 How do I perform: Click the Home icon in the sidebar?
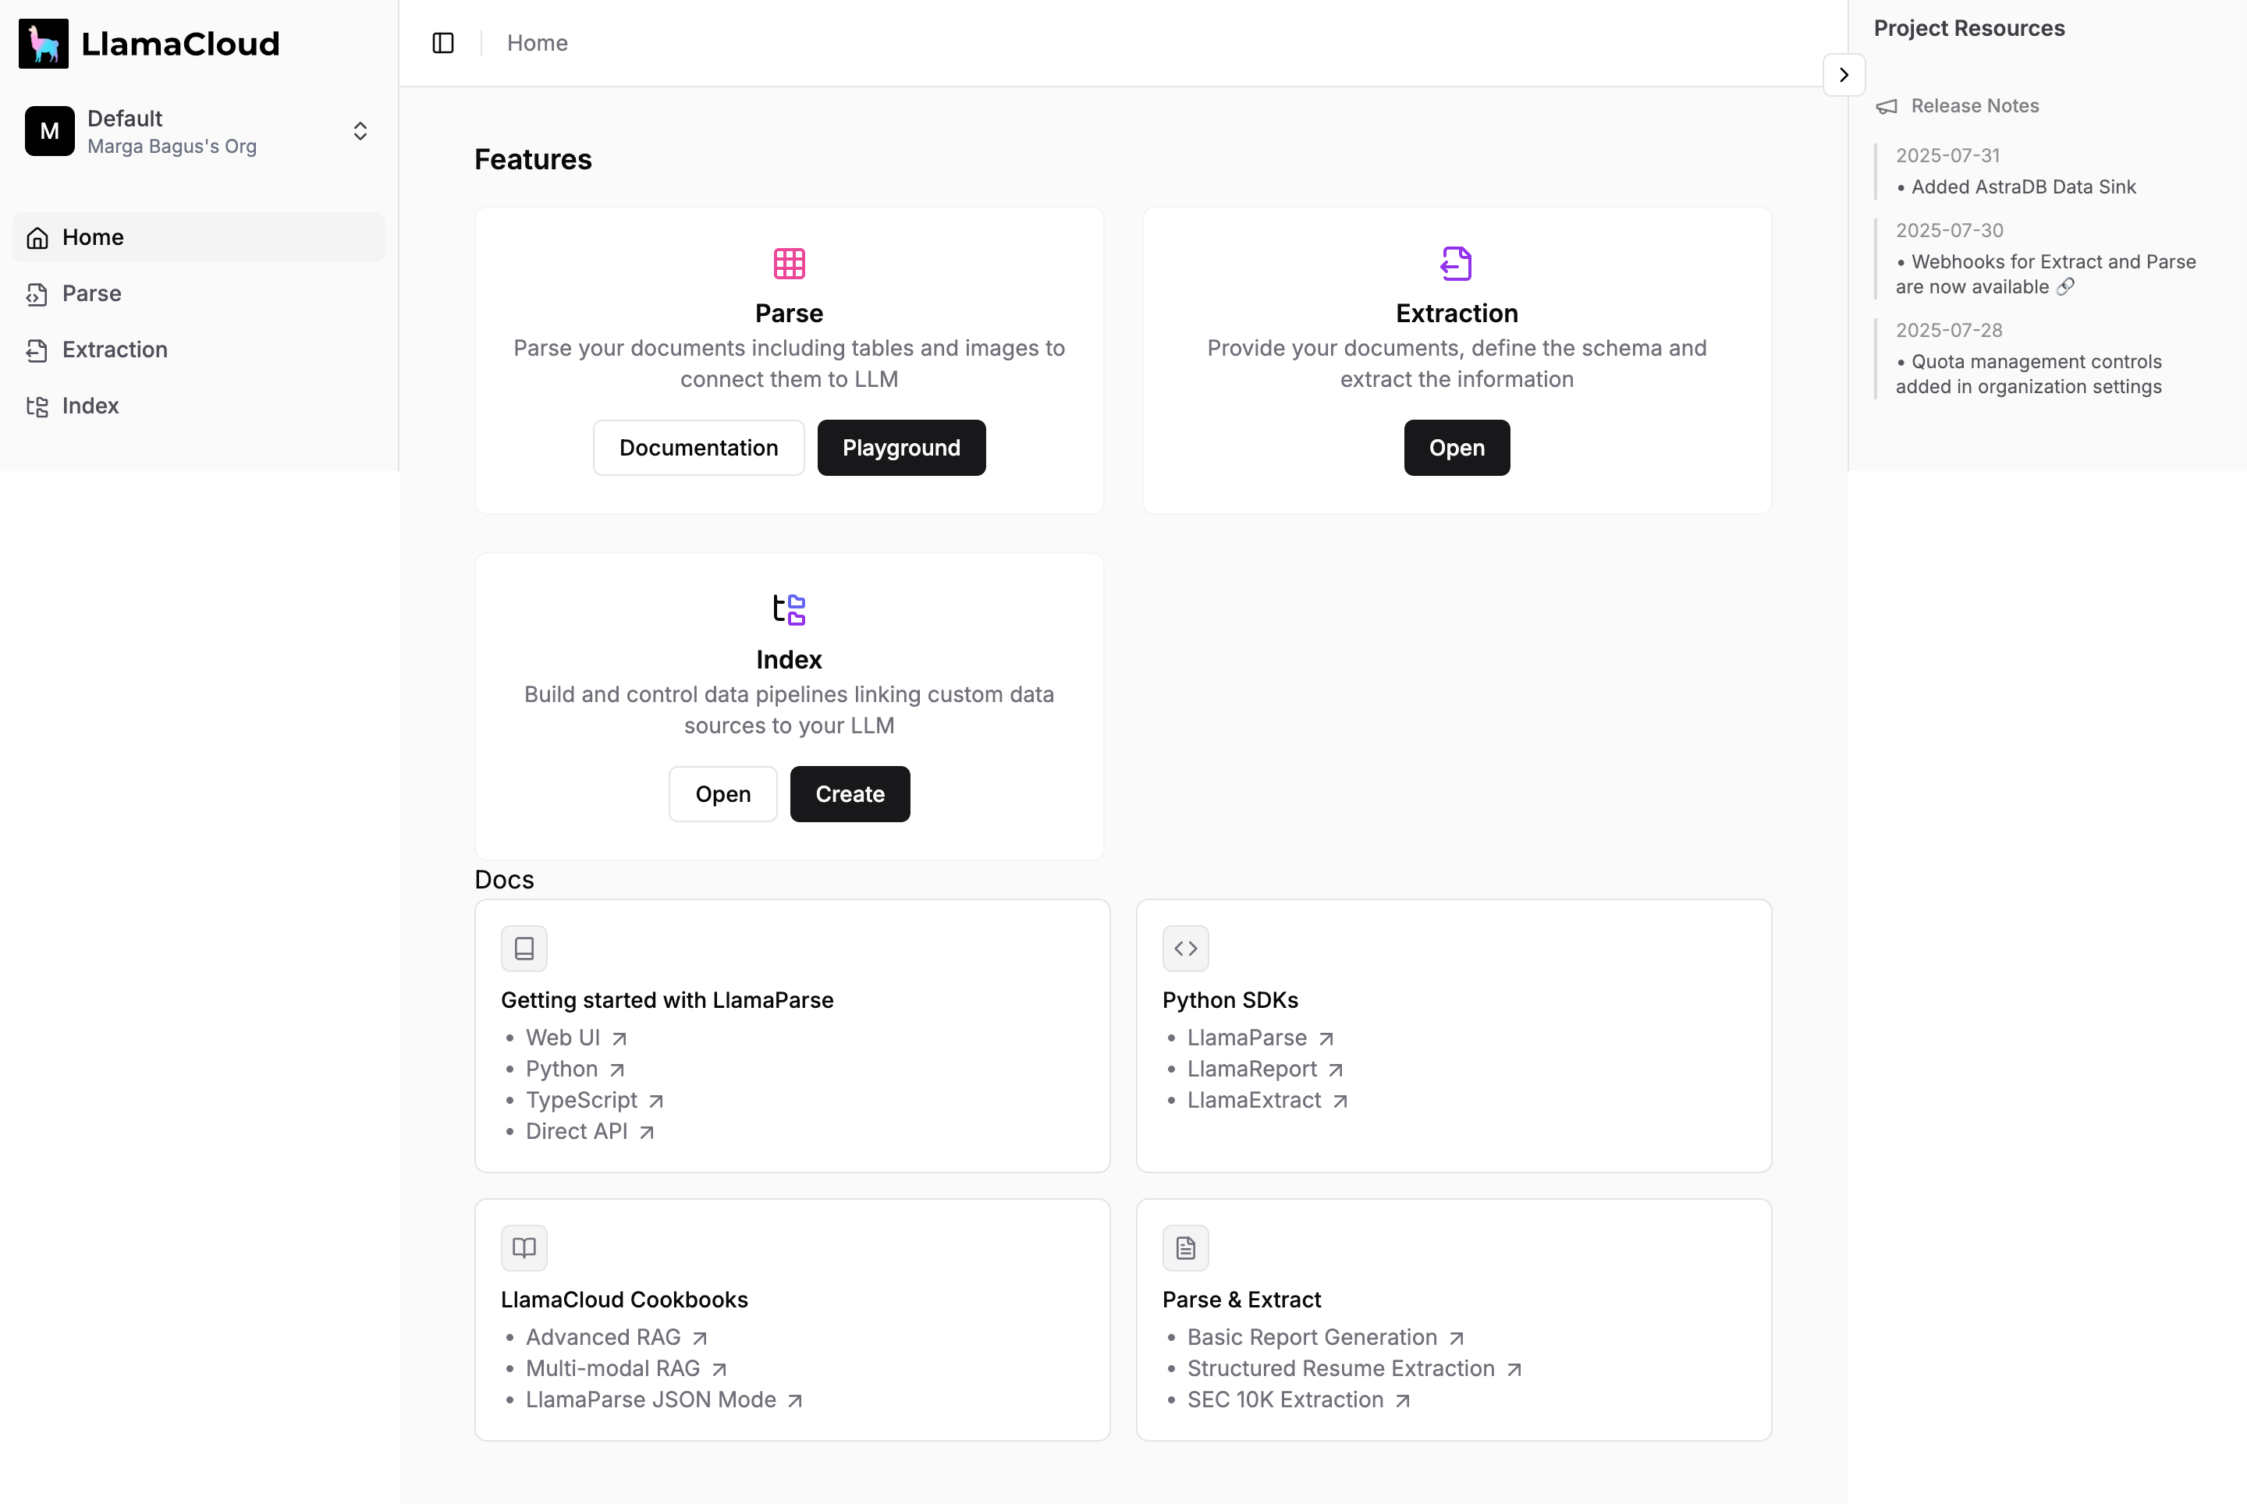tap(37, 237)
